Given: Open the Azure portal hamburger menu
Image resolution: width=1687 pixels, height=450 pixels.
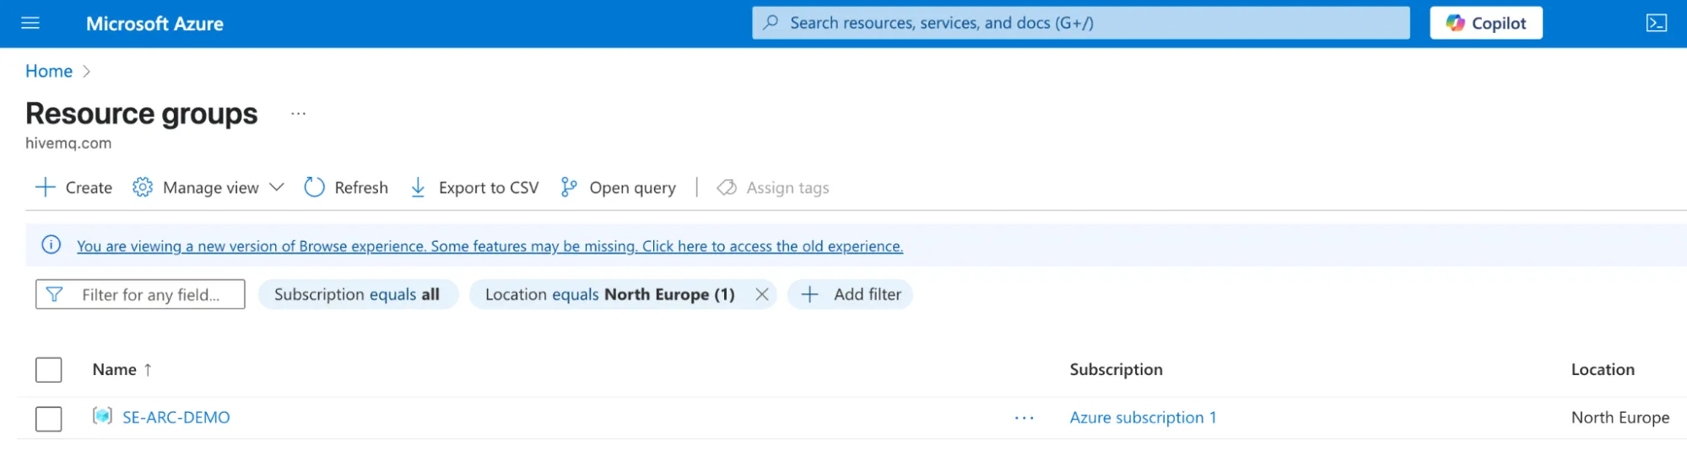Looking at the screenshot, I should 30,23.
